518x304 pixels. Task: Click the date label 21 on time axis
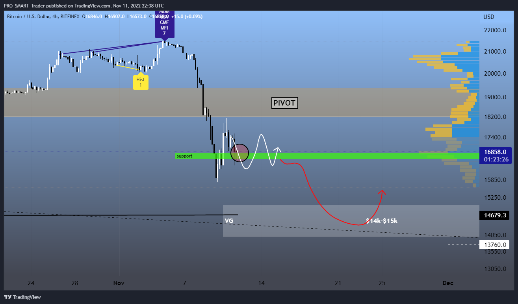pyautogui.click(x=338, y=283)
